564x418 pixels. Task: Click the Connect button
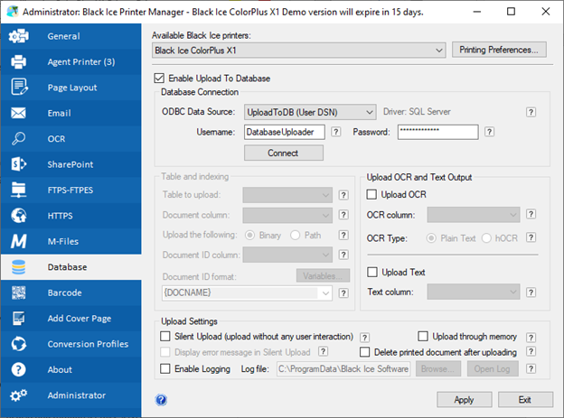[284, 153]
